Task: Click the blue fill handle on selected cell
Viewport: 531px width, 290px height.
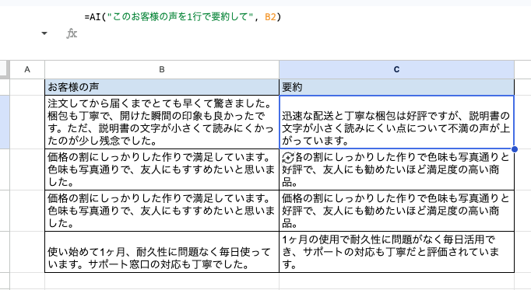Action: point(515,149)
